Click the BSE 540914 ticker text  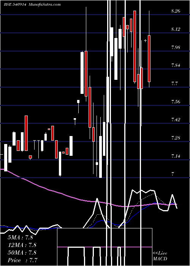[x=15, y=5]
